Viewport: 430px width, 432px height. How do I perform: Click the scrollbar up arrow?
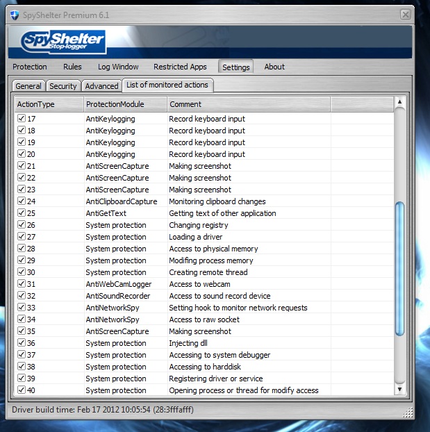coord(399,102)
